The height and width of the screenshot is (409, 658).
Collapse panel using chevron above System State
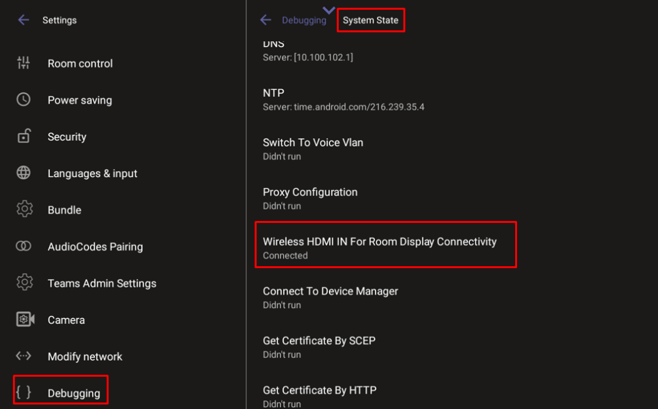[329, 9]
